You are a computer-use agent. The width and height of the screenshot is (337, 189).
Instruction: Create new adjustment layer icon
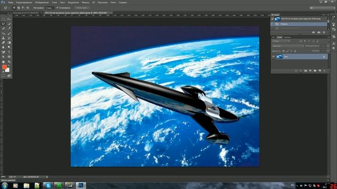point(310,71)
